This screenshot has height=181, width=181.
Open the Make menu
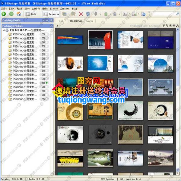tap(45, 9)
